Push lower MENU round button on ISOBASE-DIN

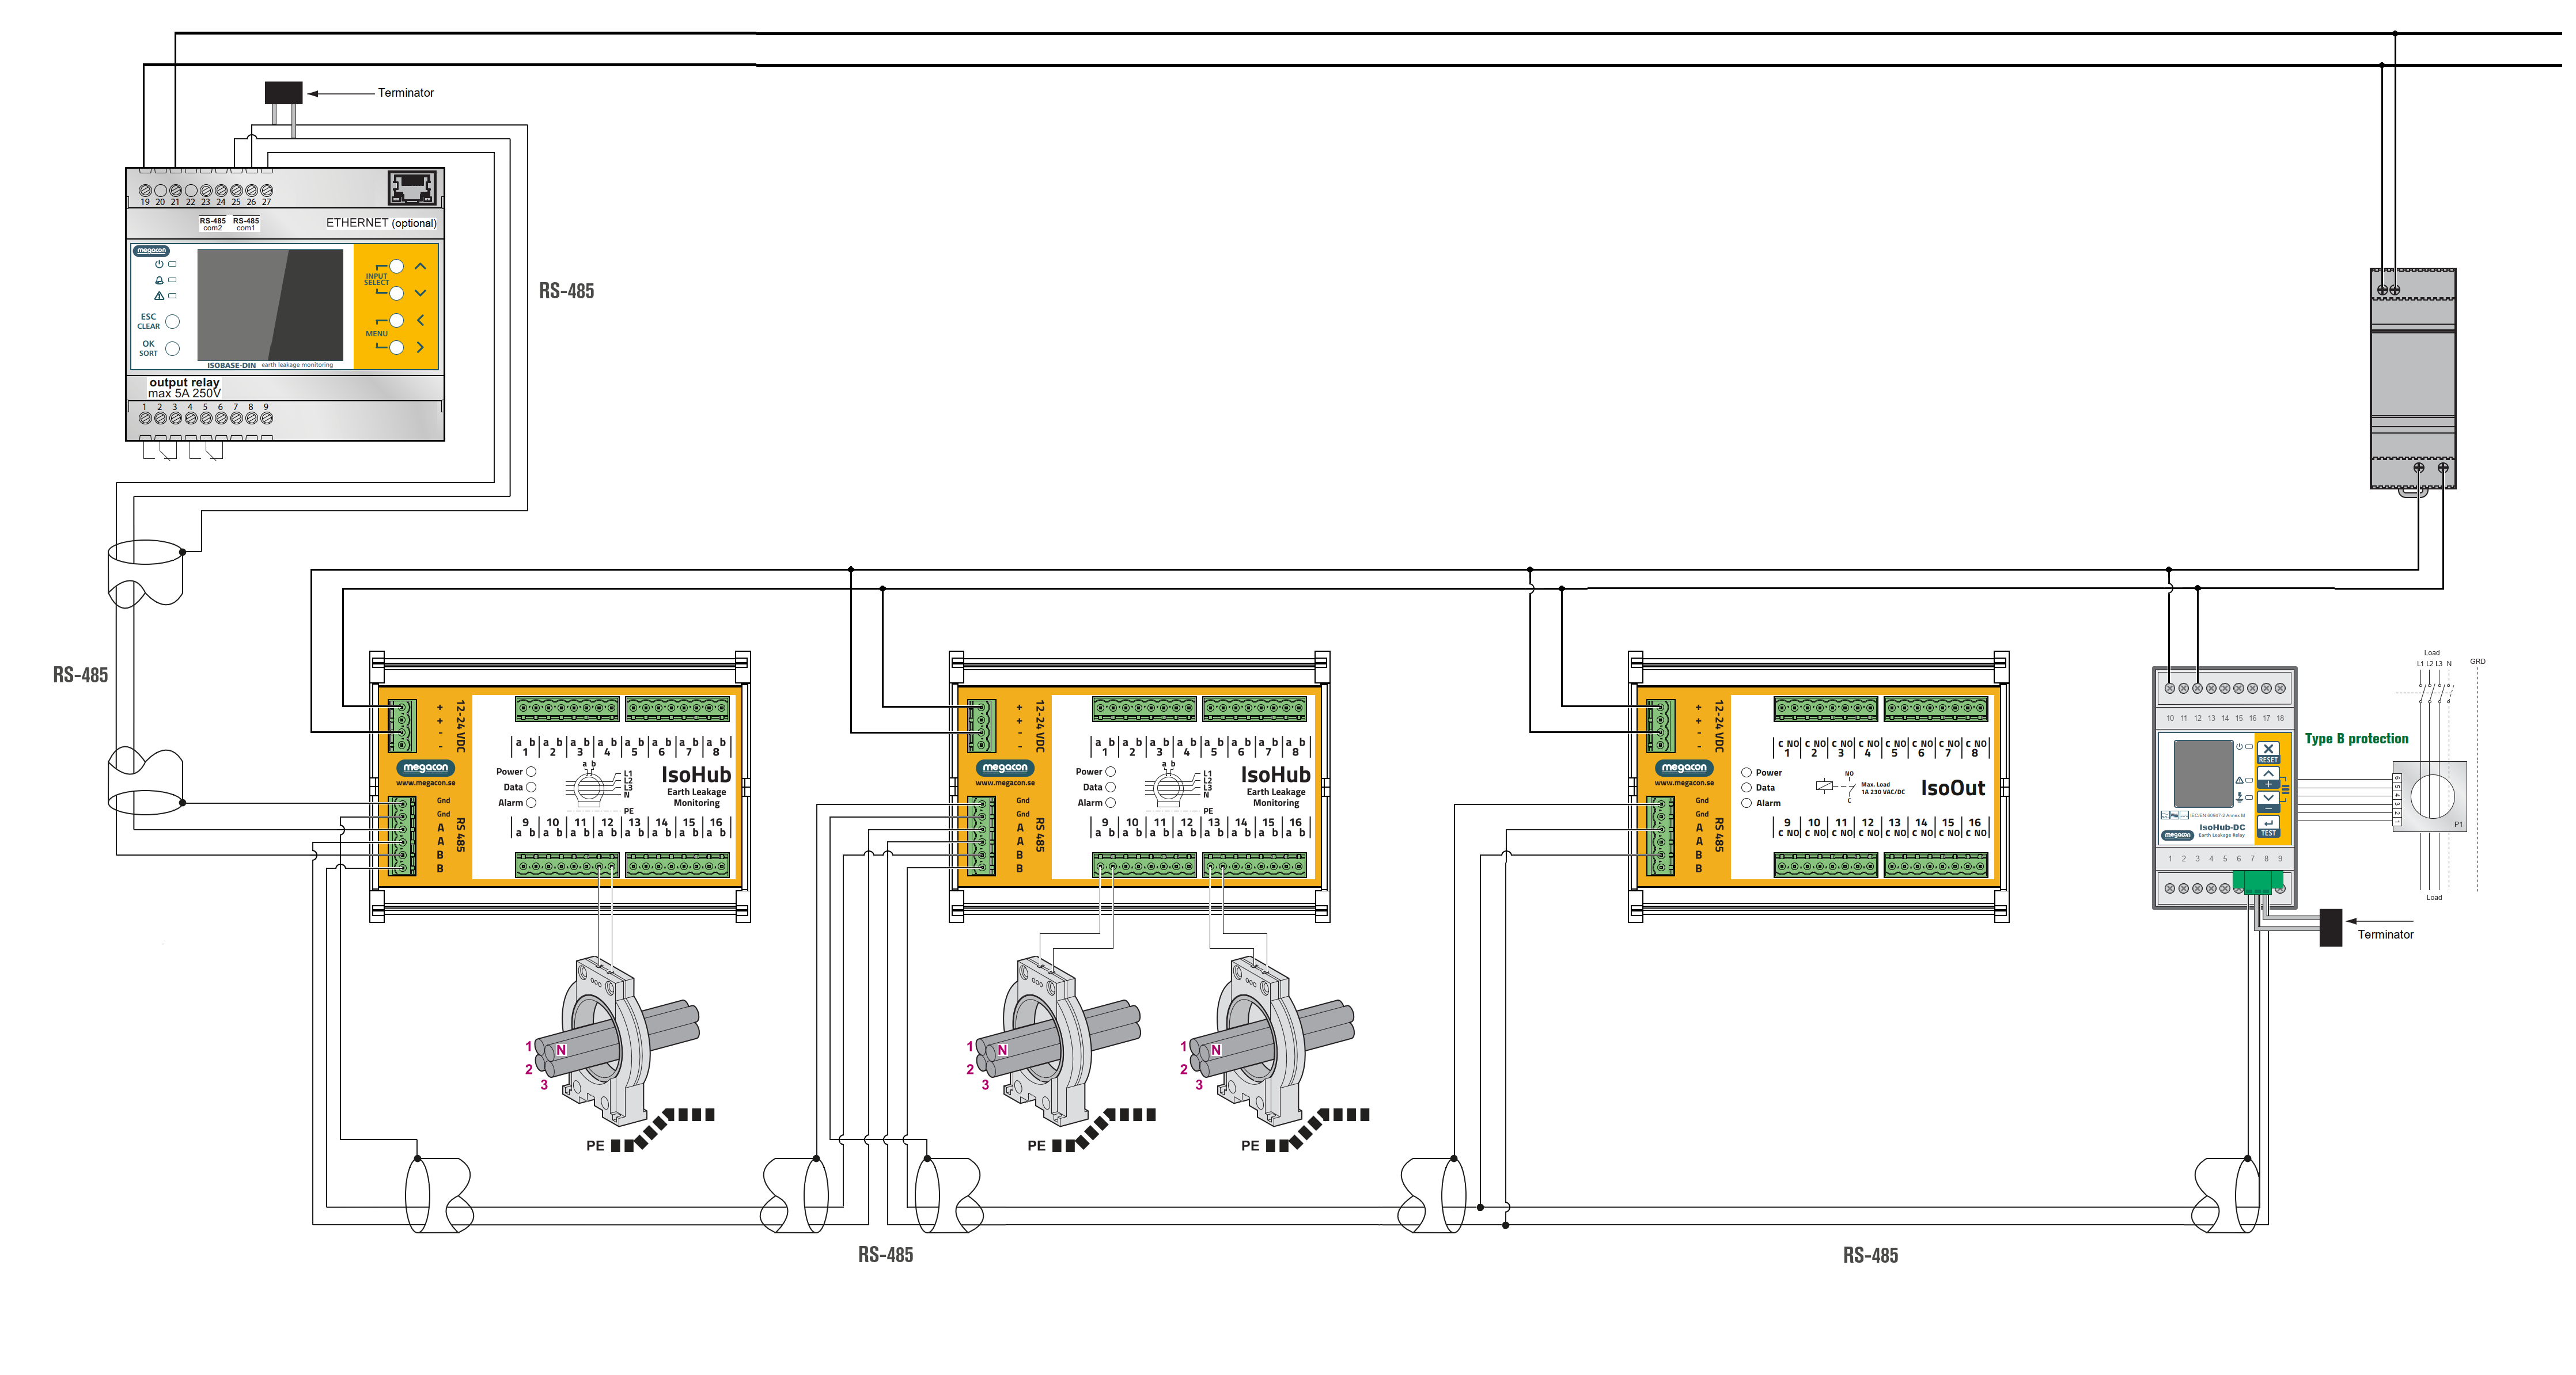coord(397,347)
